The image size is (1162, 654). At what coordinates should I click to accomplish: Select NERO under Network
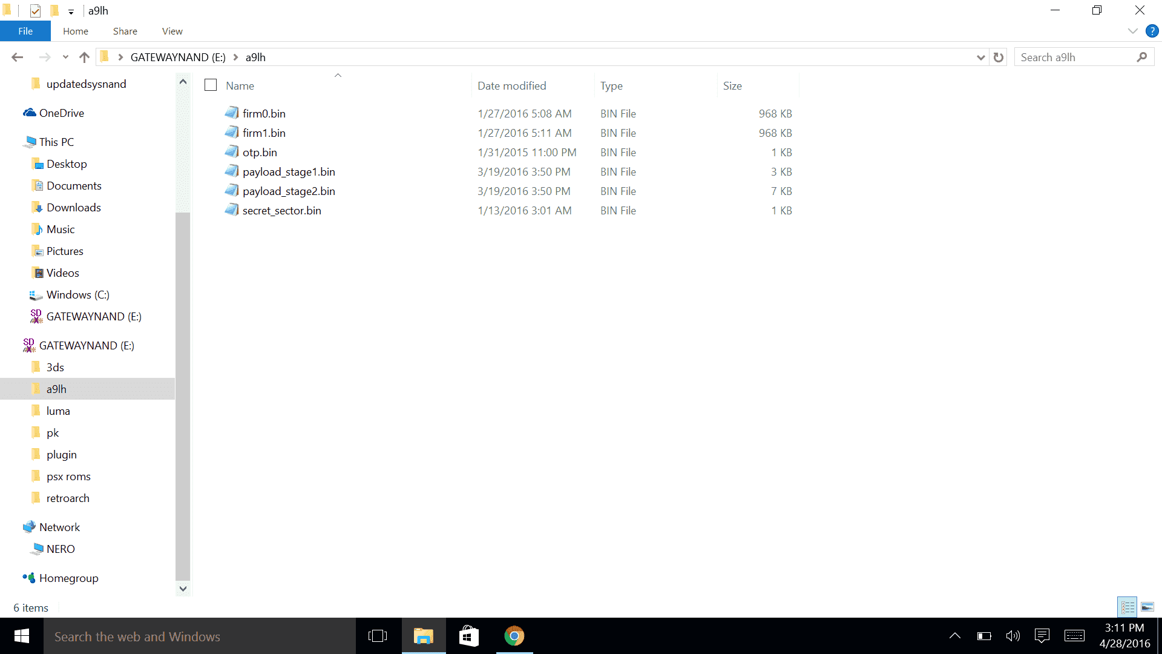pyautogui.click(x=61, y=549)
